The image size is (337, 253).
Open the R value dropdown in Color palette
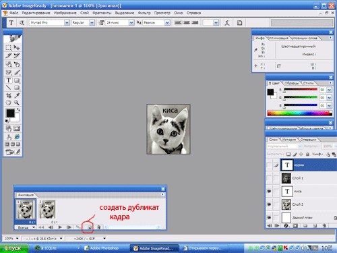329,90
